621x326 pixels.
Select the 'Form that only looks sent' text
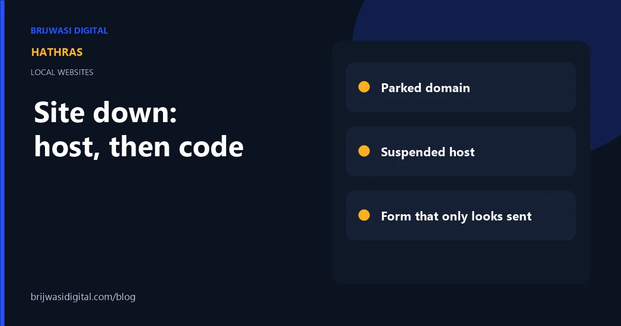456,216
